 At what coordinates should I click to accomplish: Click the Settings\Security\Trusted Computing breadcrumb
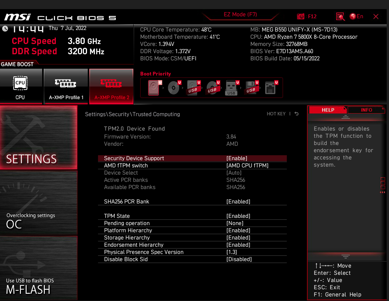(x=133, y=114)
